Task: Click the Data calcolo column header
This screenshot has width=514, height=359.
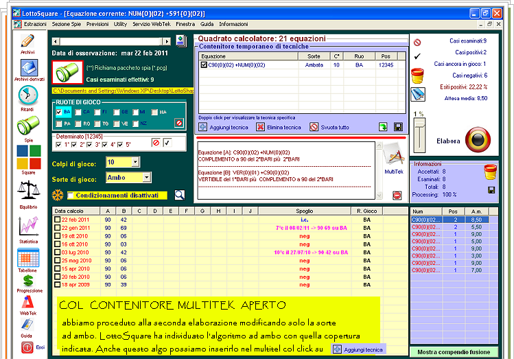Action: pos(76,211)
